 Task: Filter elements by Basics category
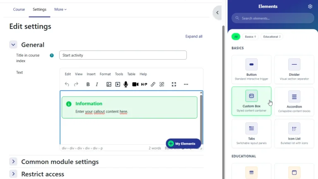pyautogui.click(x=250, y=37)
